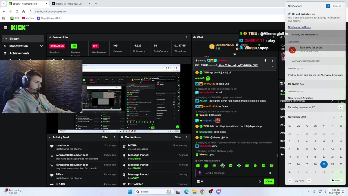Open Activity Feed Filter dropdown
The height and width of the screenshot is (196, 348).
pos(105,137)
